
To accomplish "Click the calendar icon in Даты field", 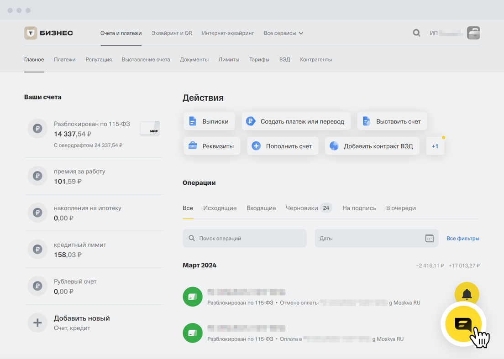I will click(x=429, y=238).
